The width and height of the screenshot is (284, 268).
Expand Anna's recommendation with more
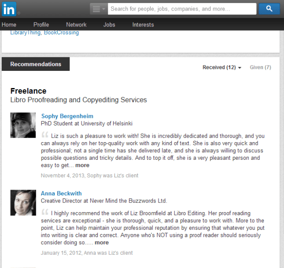coord(101,242)
